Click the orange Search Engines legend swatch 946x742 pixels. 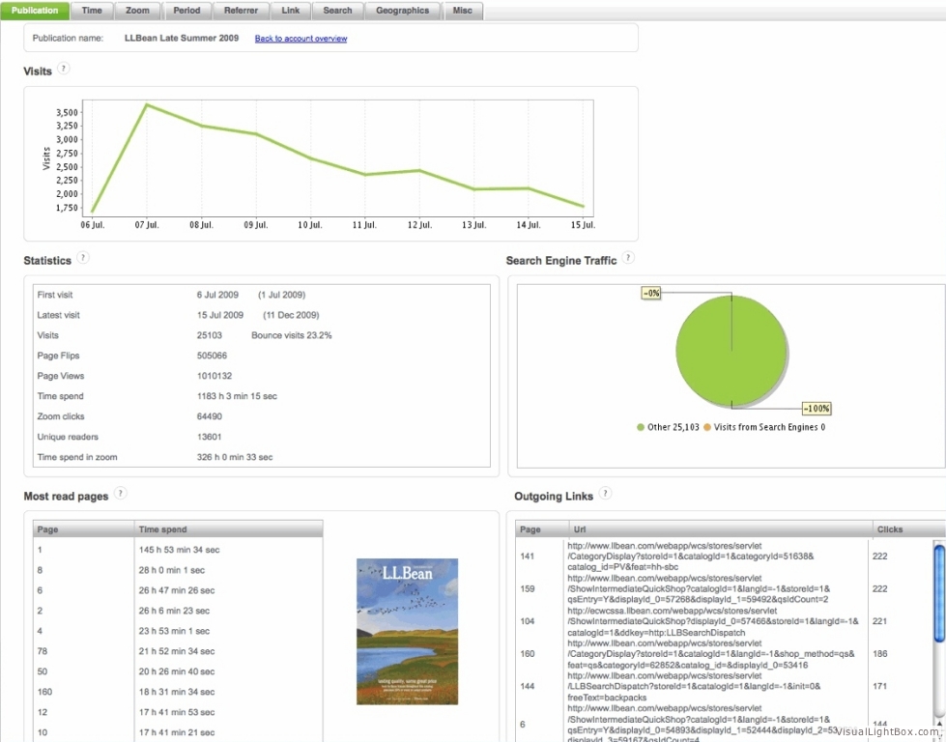point(706,427)
